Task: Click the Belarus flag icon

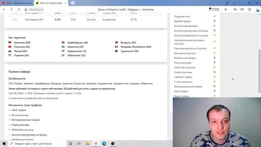Action: 116,42
